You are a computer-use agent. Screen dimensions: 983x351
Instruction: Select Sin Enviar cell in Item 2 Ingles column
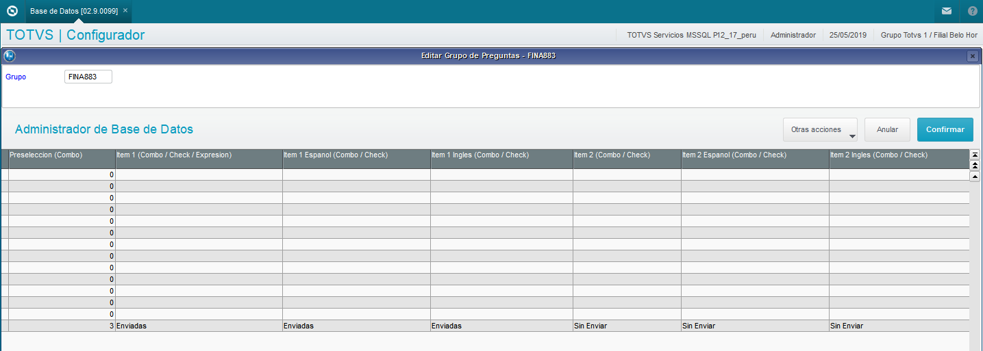(x=899, y=326)
